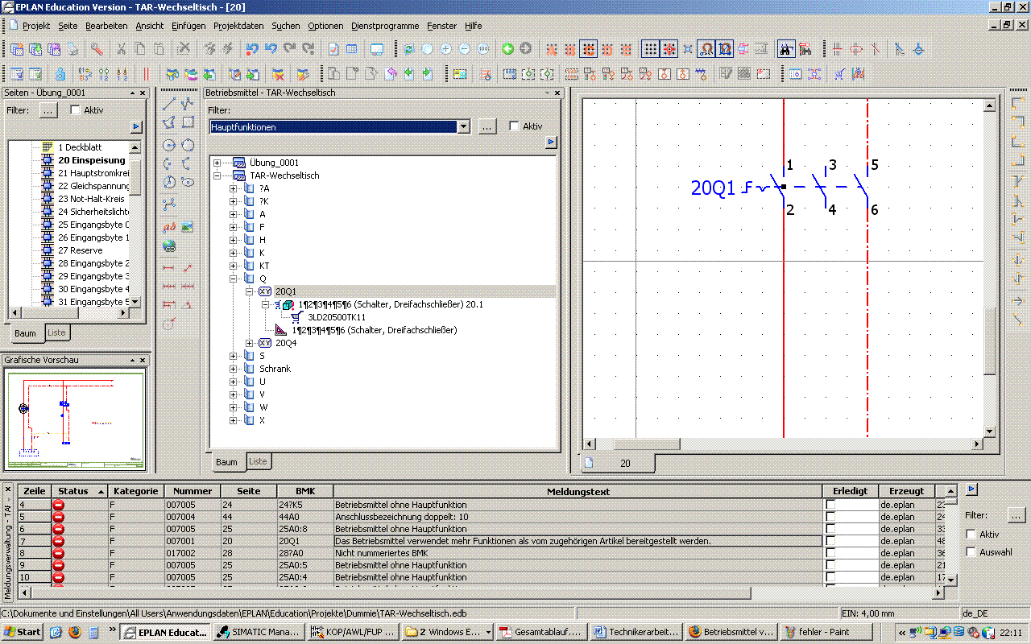Screen dimensions: 1031x644
Task: Click the graphical preview thumbnail
Action: [x=74, y=420]
